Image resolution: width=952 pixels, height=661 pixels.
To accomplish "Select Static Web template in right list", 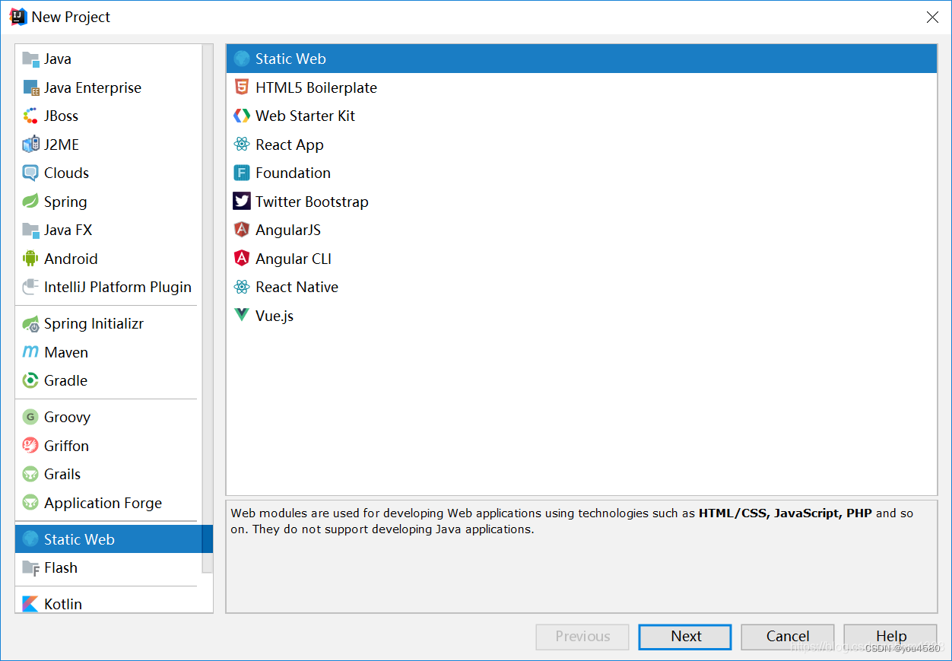I will [x=582, y=59].
